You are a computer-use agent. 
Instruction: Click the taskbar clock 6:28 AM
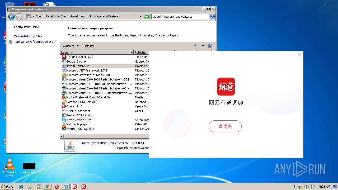tap(325, 187)
